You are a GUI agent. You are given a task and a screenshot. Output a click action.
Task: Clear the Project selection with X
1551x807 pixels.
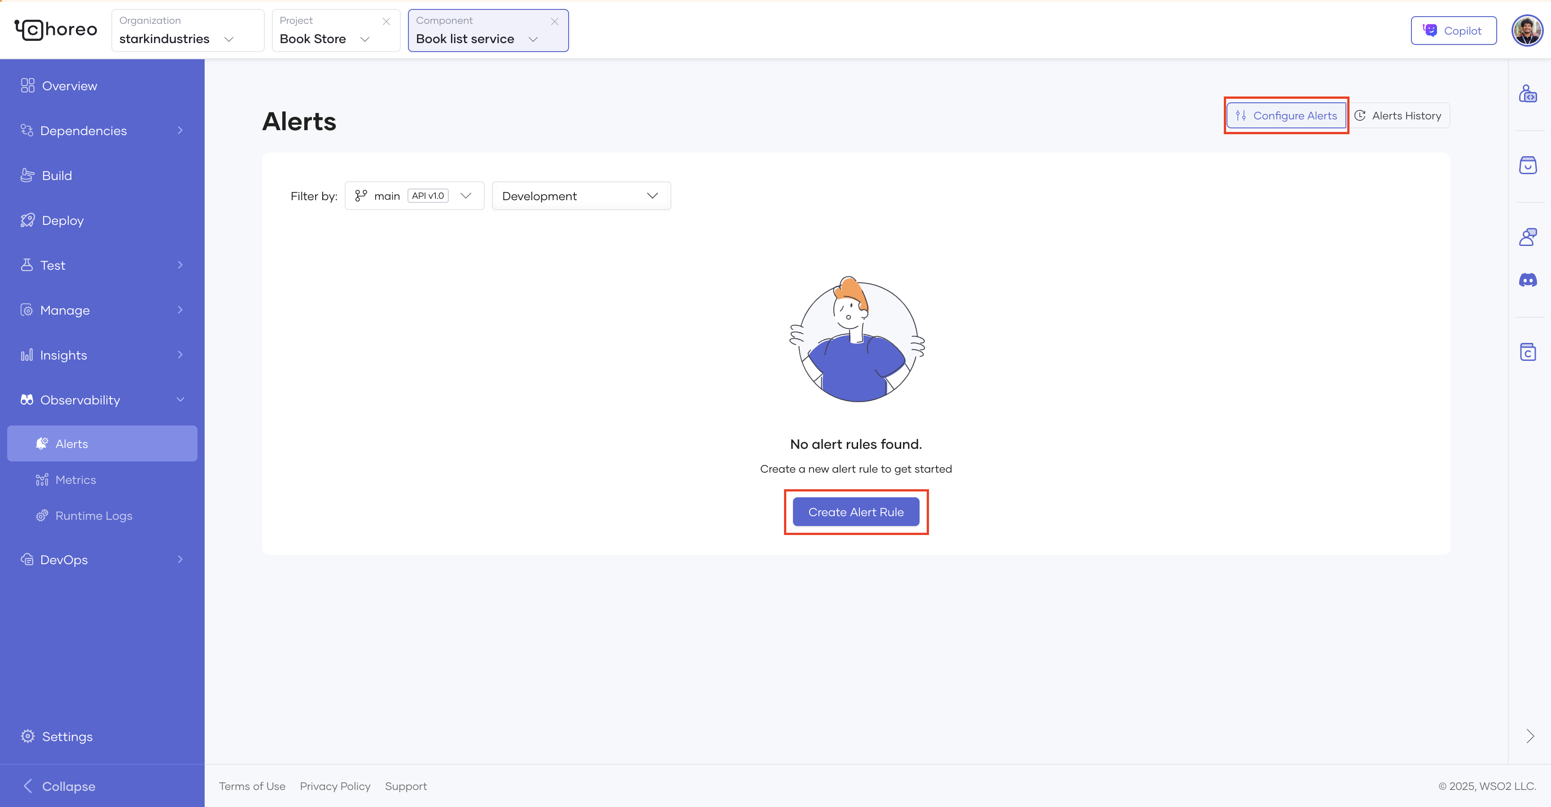tap(386, 22)
